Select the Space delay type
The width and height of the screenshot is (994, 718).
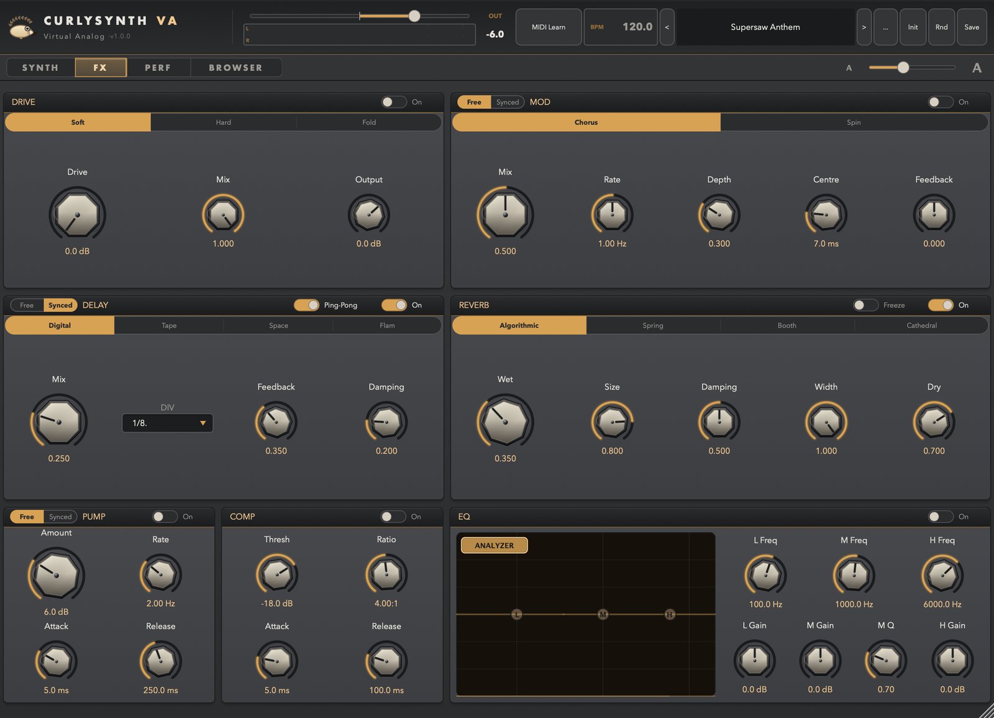278,326
